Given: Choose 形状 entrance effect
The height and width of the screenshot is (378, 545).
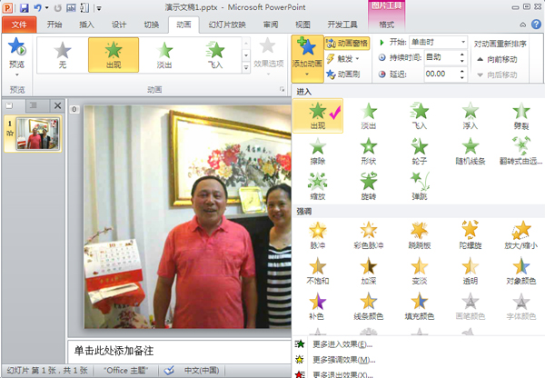Looking at the screenshot, I should pyautogui.click(x=369, y=151).
